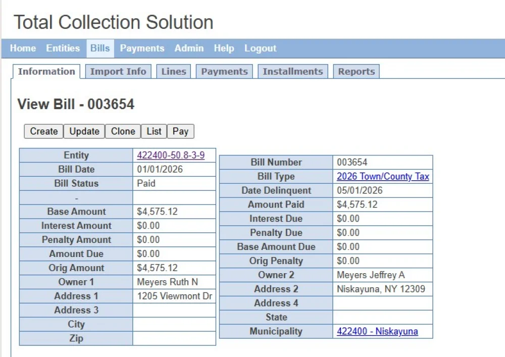
Task: Click owner name Meyers Jeffrey A
Action: click(x=371, y=275)
